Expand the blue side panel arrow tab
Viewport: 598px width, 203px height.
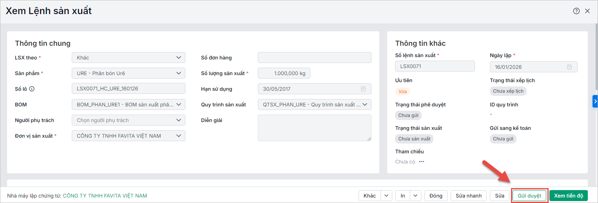coord(595,101)
